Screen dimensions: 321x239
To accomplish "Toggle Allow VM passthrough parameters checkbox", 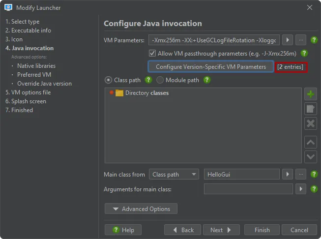I will (x=152, y=54).
